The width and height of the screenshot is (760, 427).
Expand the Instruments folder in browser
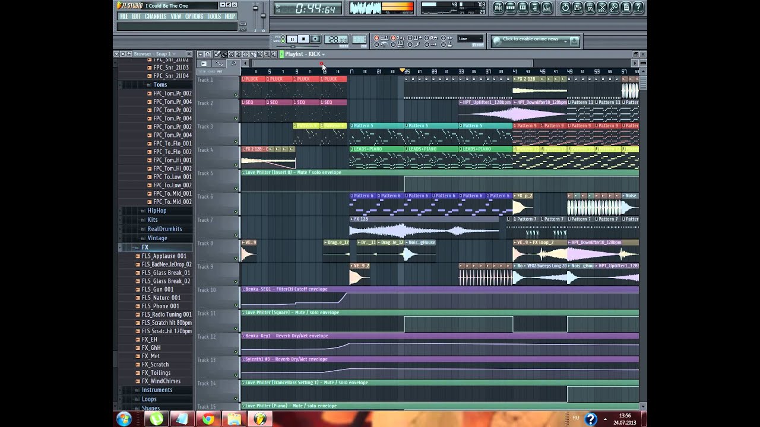coord(157,390)
